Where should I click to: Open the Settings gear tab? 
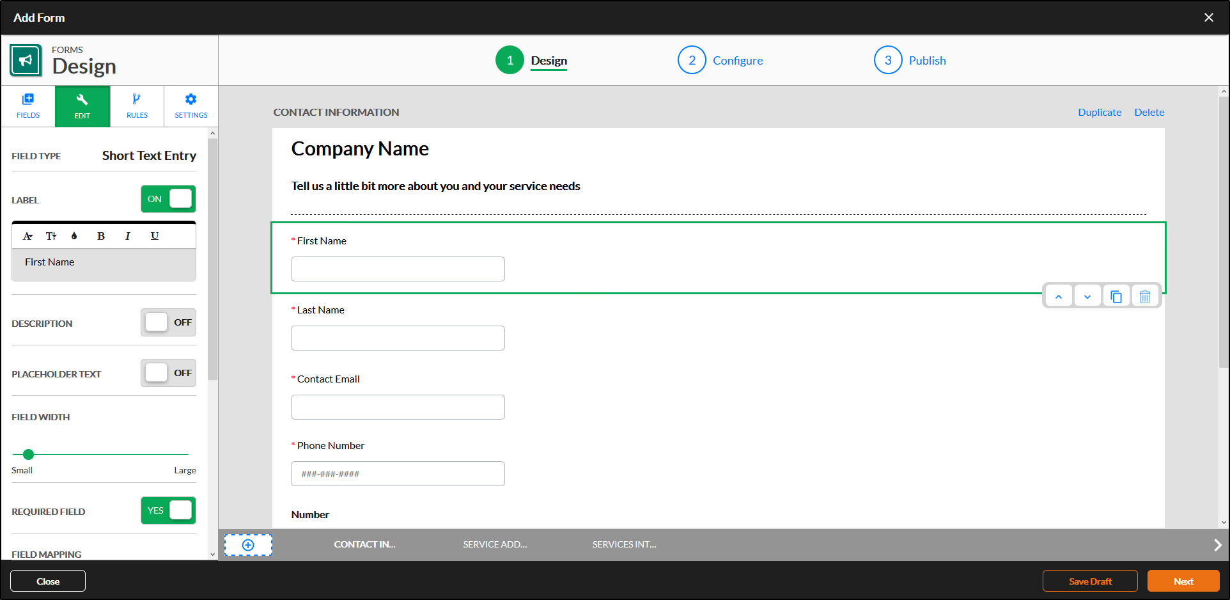tap(191, 106)
